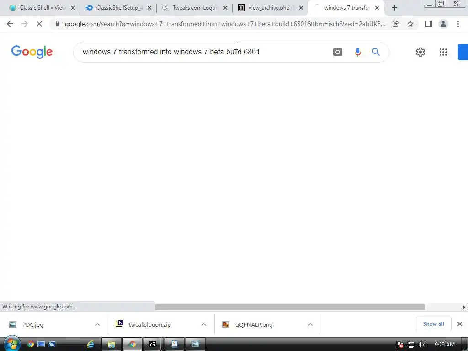Bookmark this tab with the star

tap(410, 24)
